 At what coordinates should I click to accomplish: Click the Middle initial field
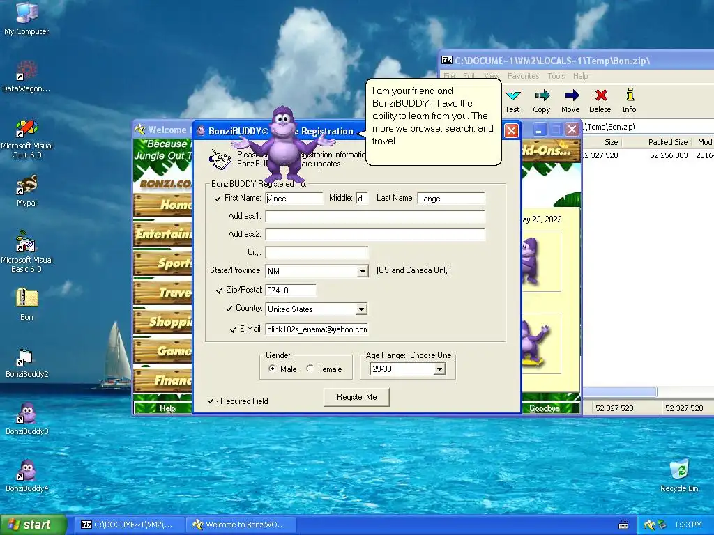[x=362, y=199]
